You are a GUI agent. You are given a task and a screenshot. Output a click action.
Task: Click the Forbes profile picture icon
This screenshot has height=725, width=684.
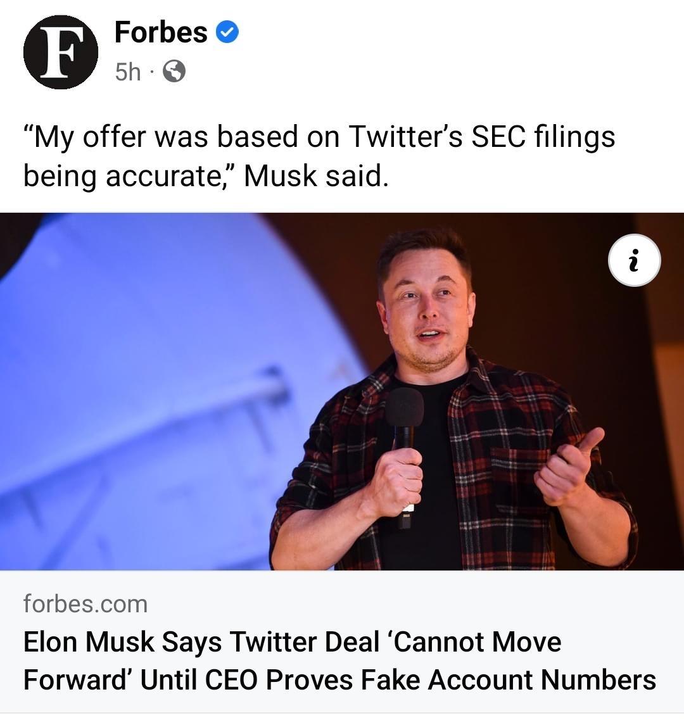[x=60, y=52]
